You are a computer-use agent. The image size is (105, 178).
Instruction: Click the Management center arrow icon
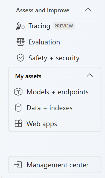point(18,165)
